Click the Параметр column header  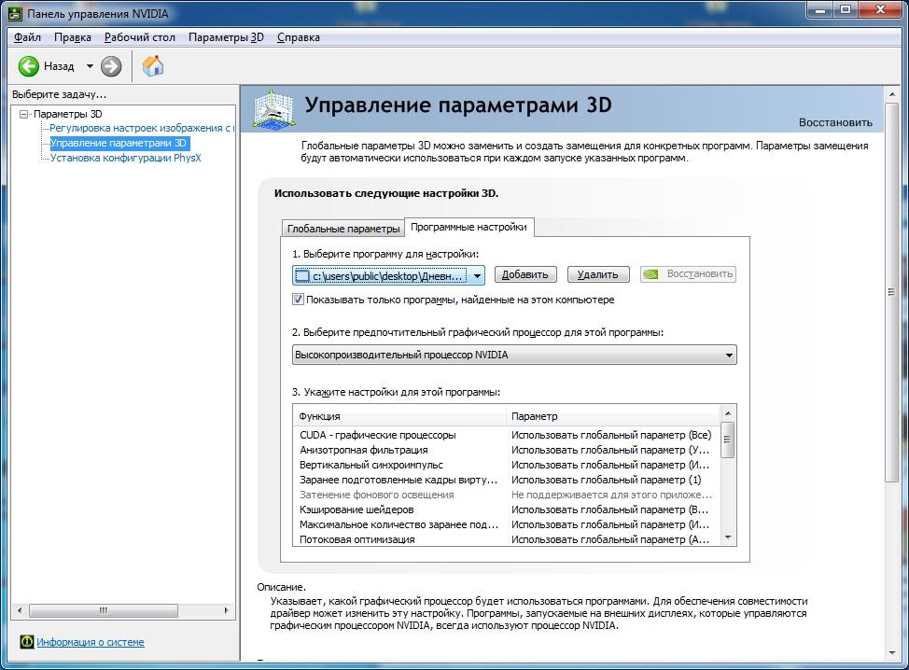pyautogui.click(x=613, y=416)
